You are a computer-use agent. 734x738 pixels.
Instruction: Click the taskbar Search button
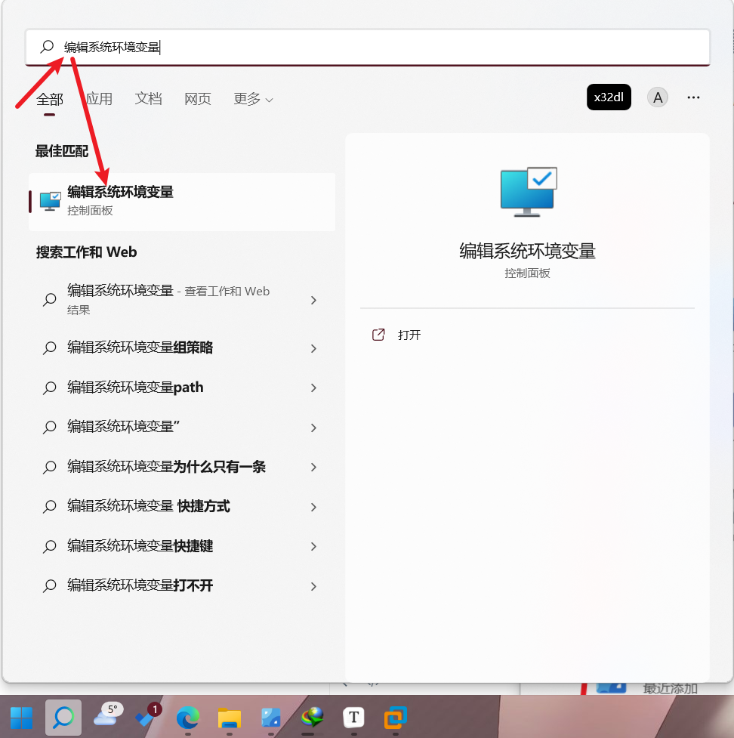coord(63,718)
